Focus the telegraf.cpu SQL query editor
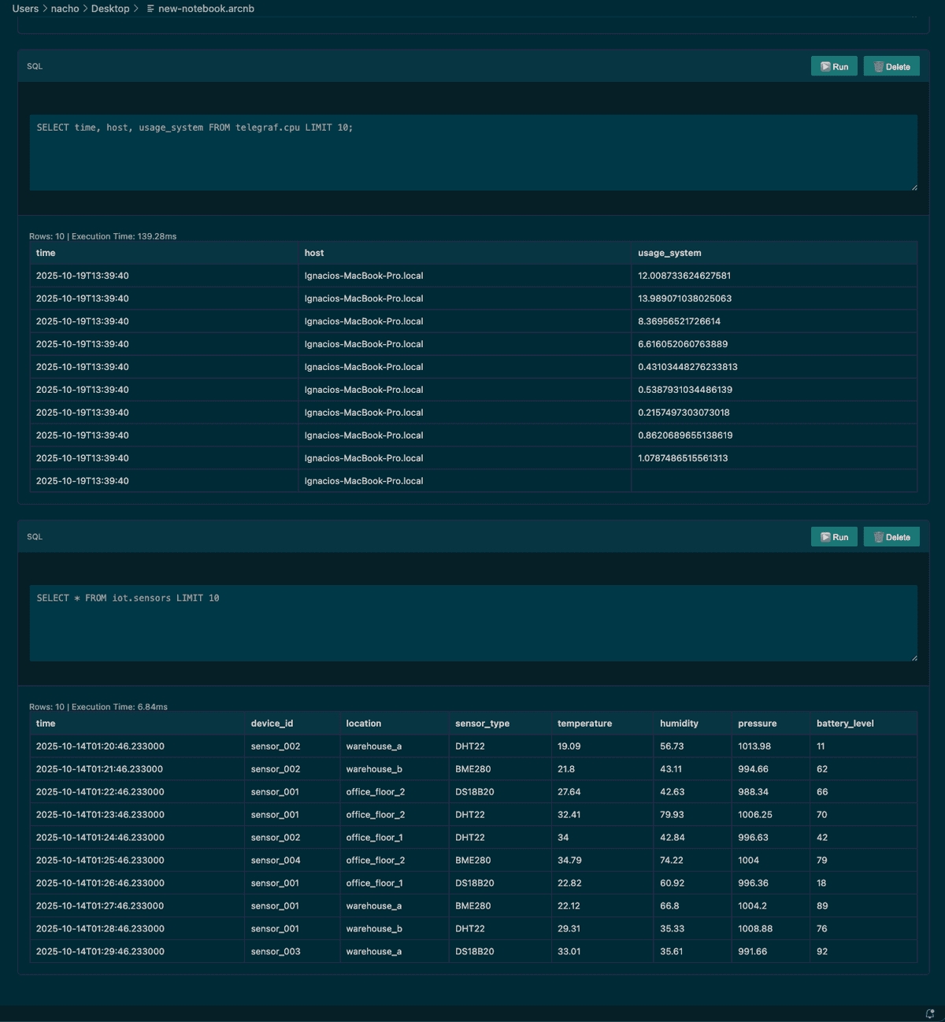This screenshot has width=945, height=1022. pos(472,153)
